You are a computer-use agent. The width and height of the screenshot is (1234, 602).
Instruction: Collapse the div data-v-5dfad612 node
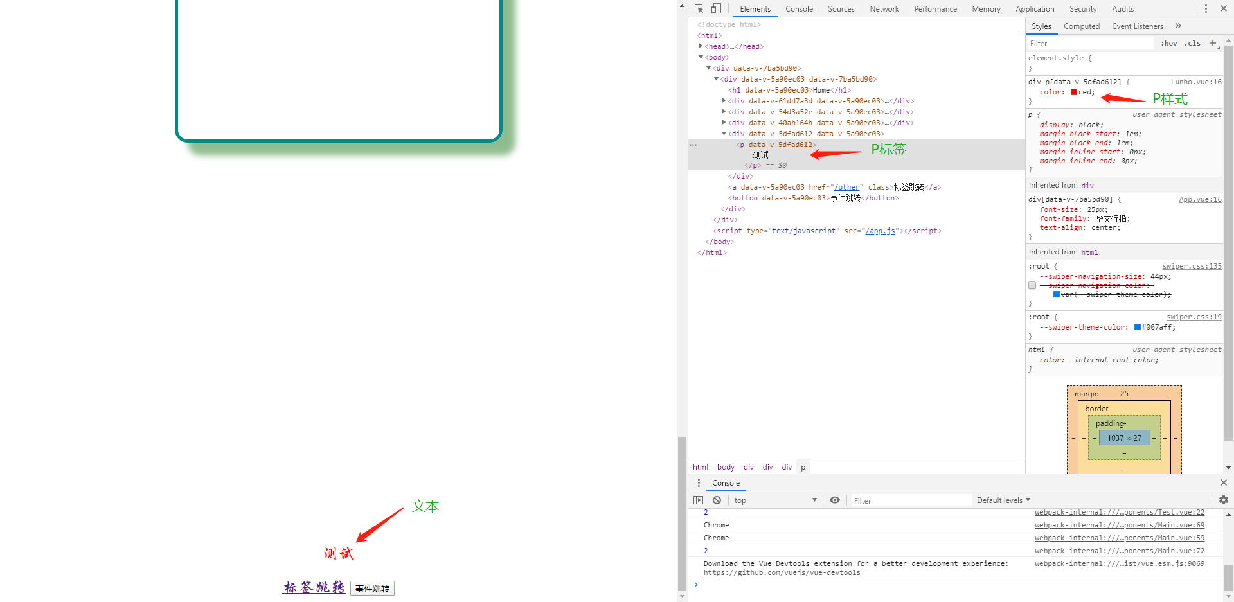[x=724, y=134]
